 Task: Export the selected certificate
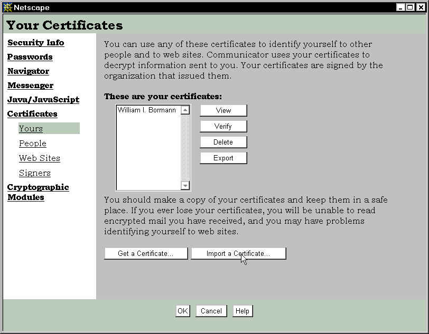pyautogui.click(x=223, y=158)
